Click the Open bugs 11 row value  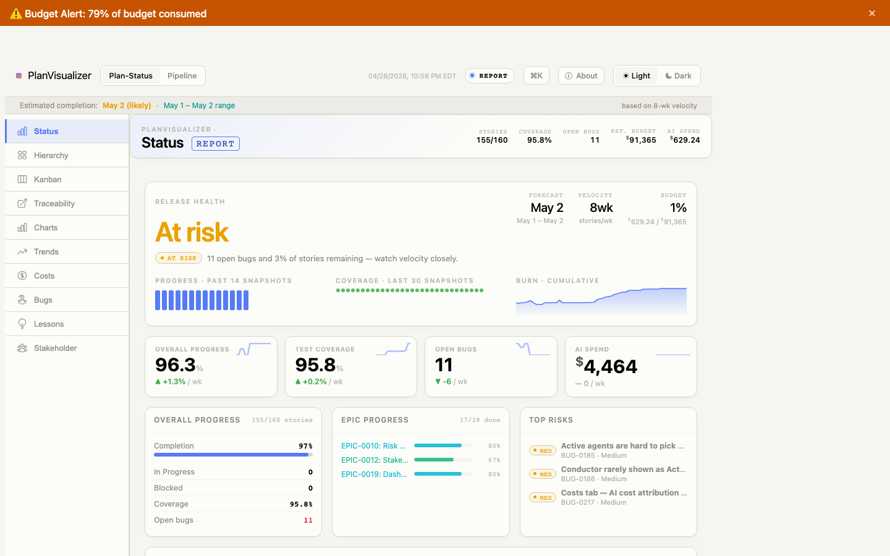click(x=308, y=520)
